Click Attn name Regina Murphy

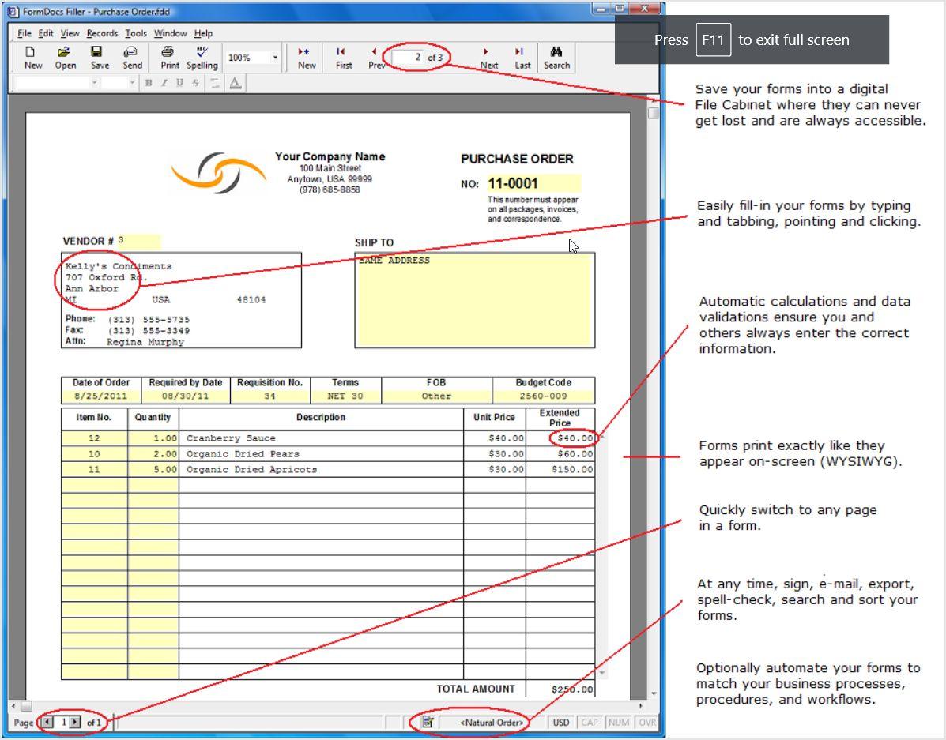(145, 342)
